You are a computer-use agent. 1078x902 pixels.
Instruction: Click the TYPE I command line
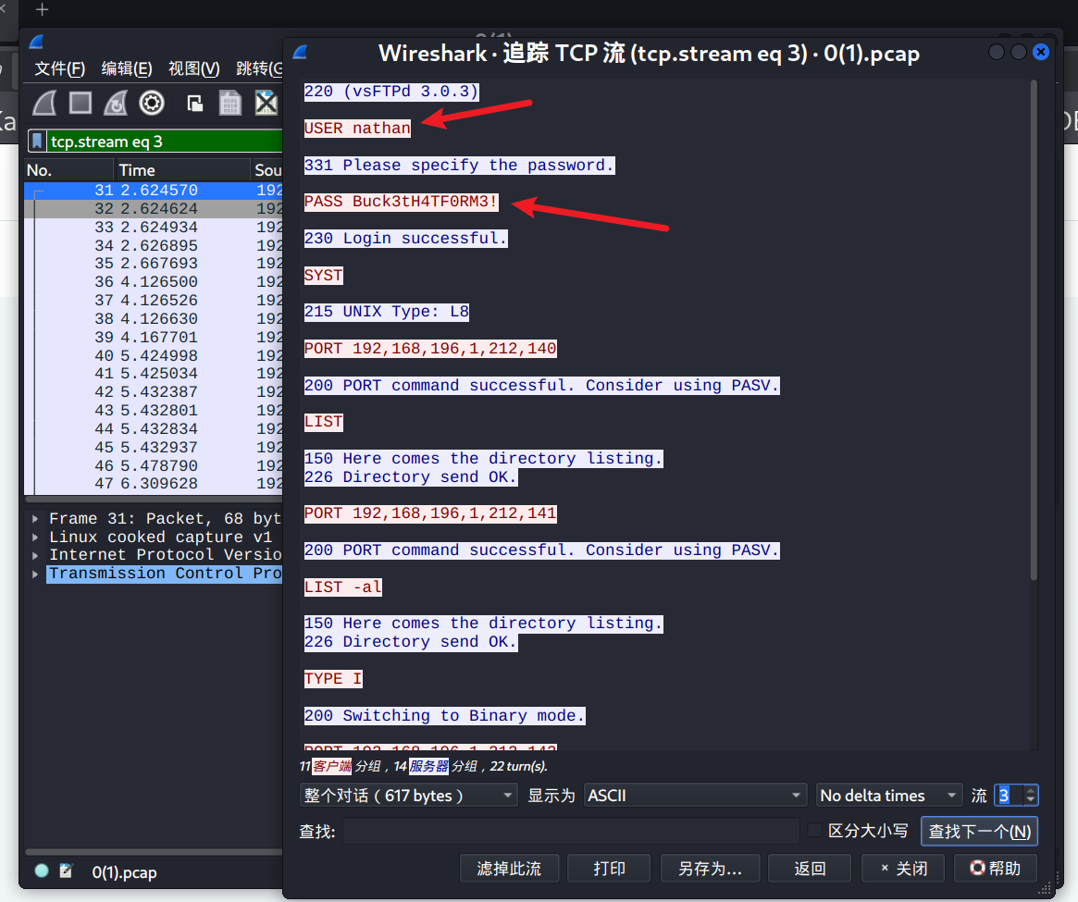point(333,679)
